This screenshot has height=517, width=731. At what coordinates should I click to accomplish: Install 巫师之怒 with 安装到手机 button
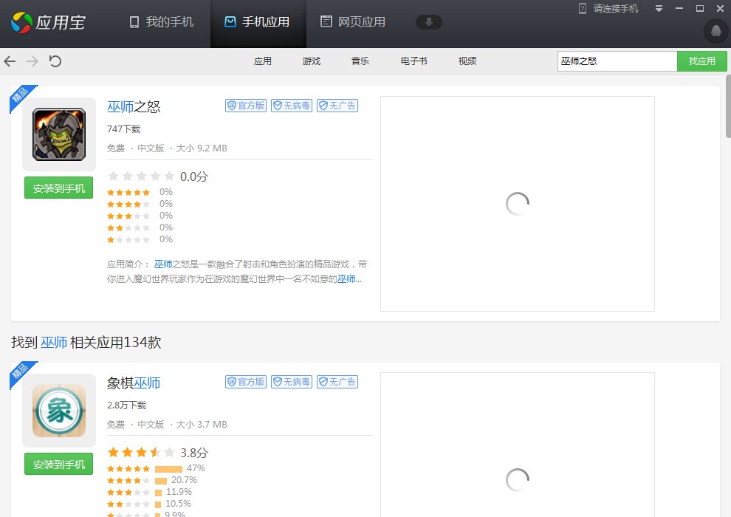pyautogui.click(x=59, y=188)
